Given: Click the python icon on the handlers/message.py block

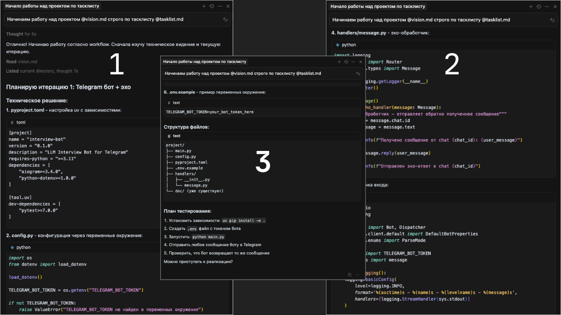Looking at the screenshot, I should click(337, 45).
